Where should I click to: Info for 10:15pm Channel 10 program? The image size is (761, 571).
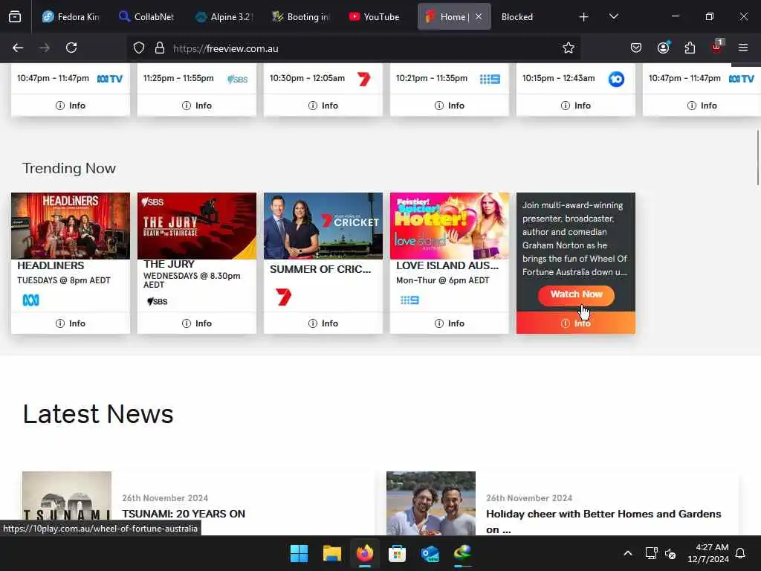[x=576, y=106]
